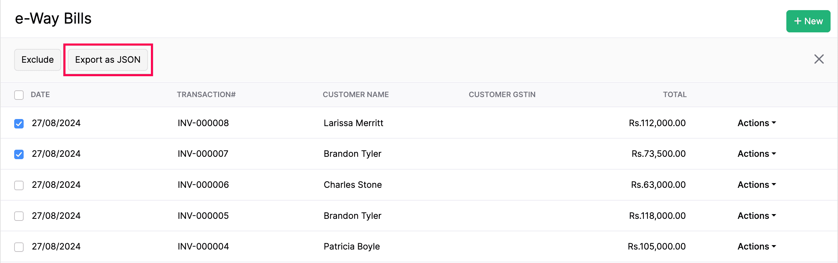
Task: Click the Exclude button
Action: click(37, 60)
